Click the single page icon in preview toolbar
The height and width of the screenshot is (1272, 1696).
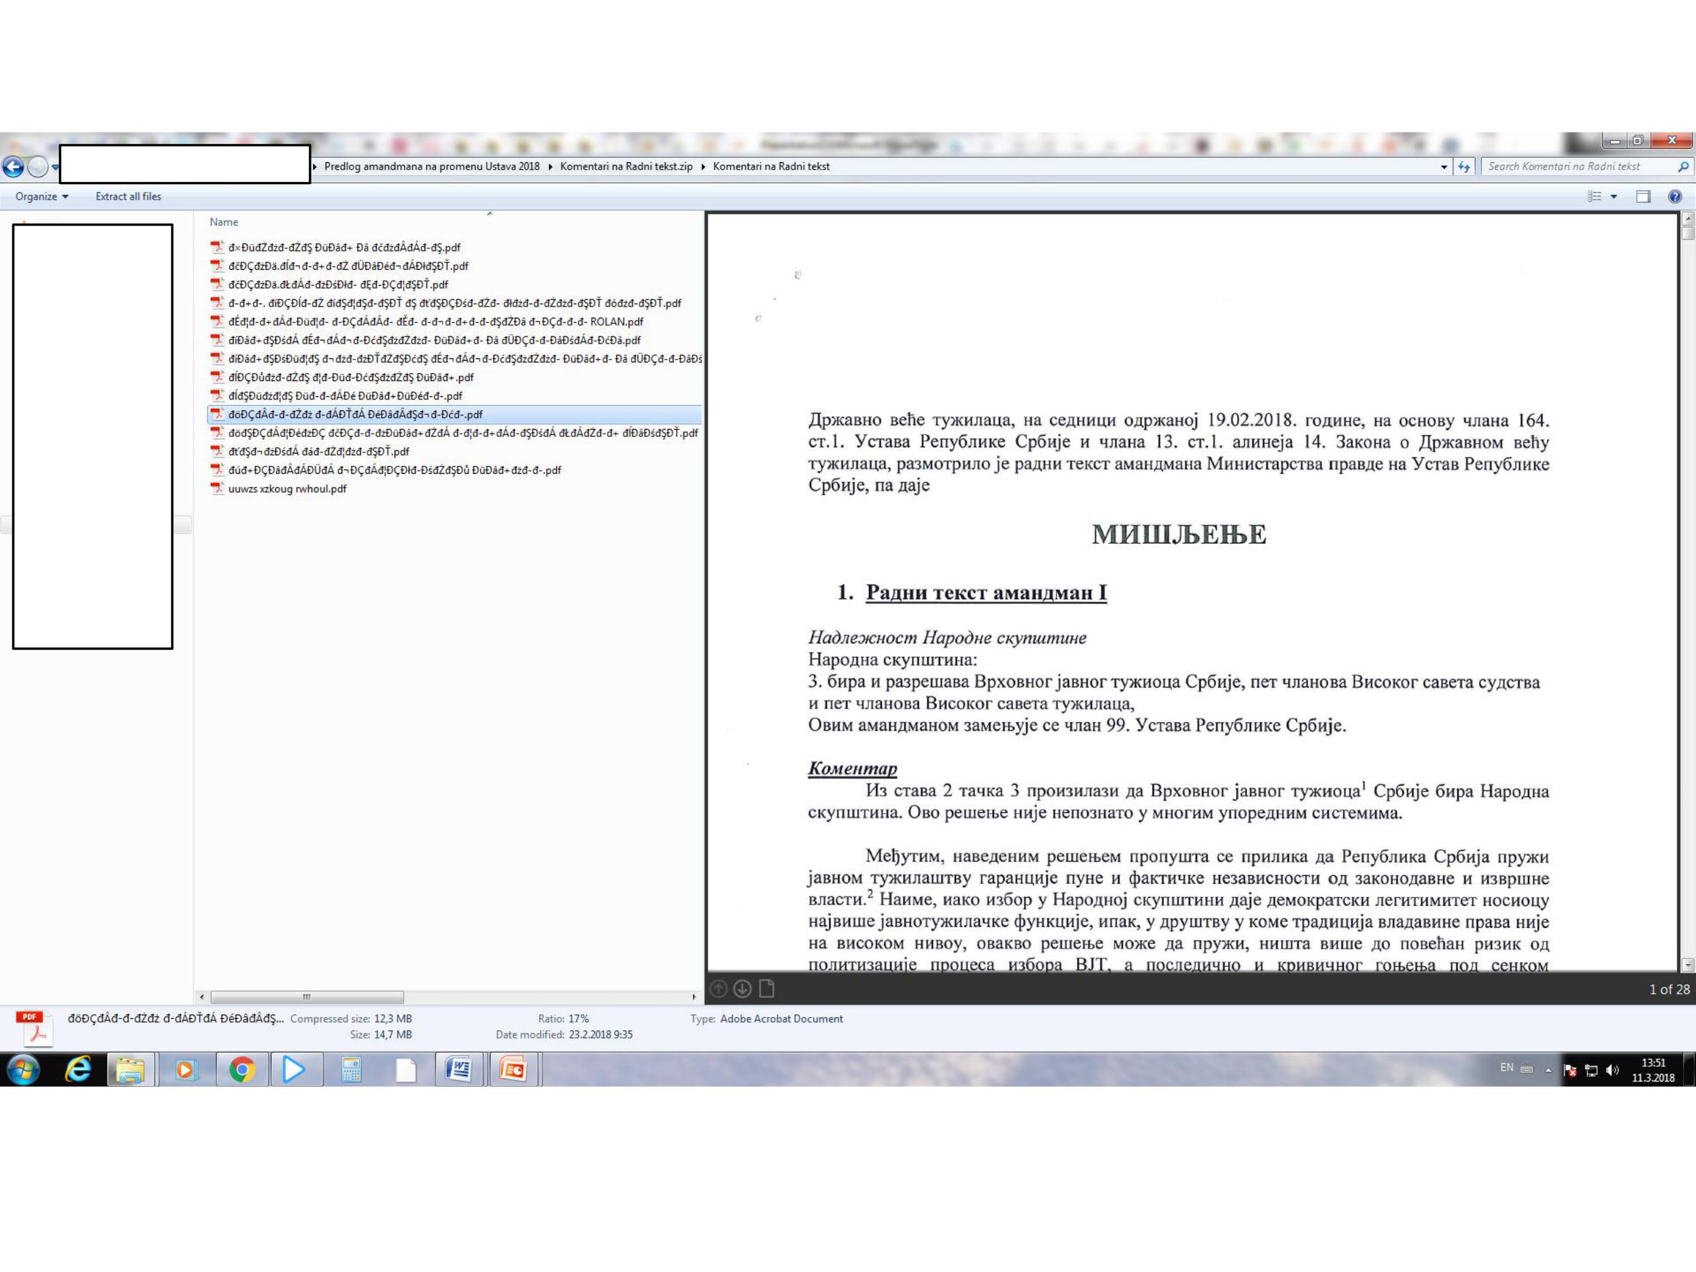pyautogui.click(x=766, y=989)
